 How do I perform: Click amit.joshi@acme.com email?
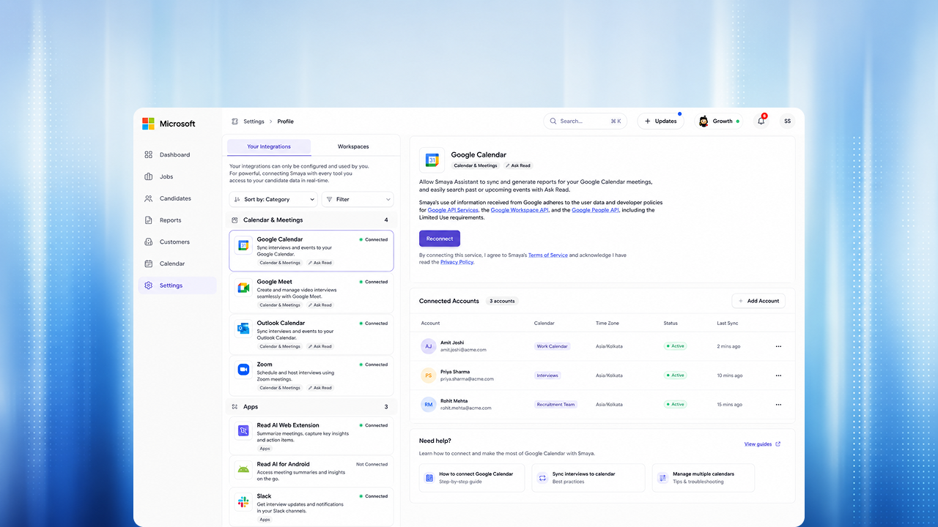(463, 350)
